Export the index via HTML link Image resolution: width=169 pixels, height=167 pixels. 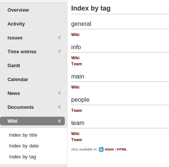(x=122, y=149)
